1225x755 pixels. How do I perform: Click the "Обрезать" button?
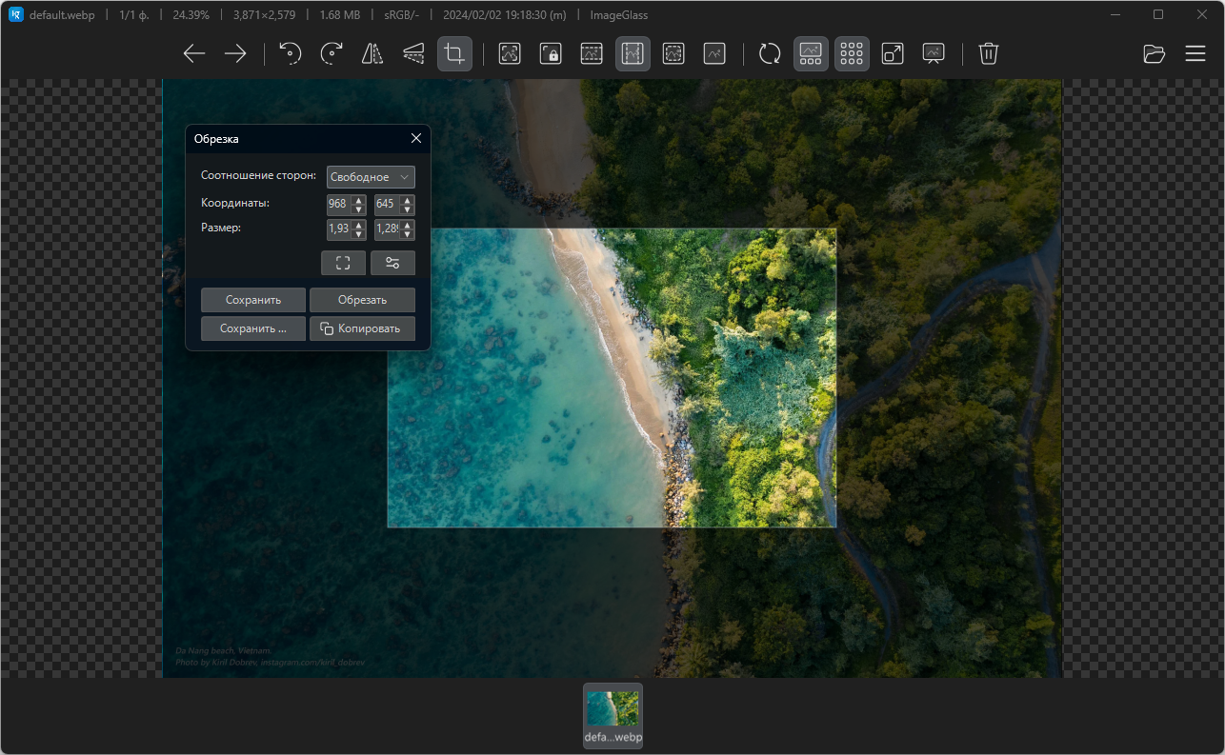362,300
